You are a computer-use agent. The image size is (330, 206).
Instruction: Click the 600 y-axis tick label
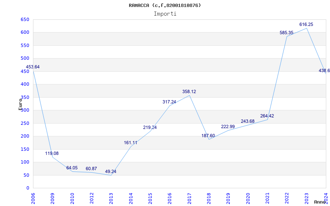click(x=25, y=33)
